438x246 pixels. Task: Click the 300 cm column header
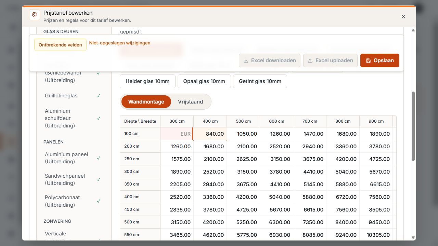(x=177, y=121)
